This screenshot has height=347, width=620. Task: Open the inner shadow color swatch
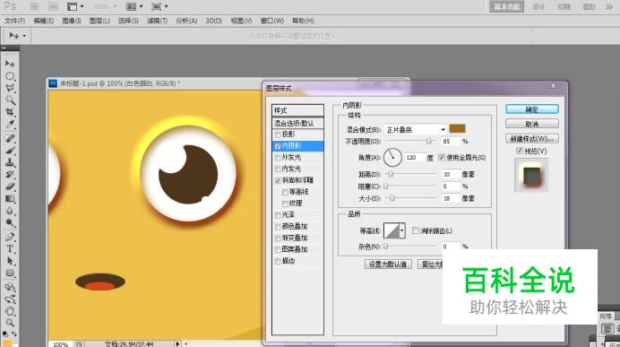(x=458, y=128)
